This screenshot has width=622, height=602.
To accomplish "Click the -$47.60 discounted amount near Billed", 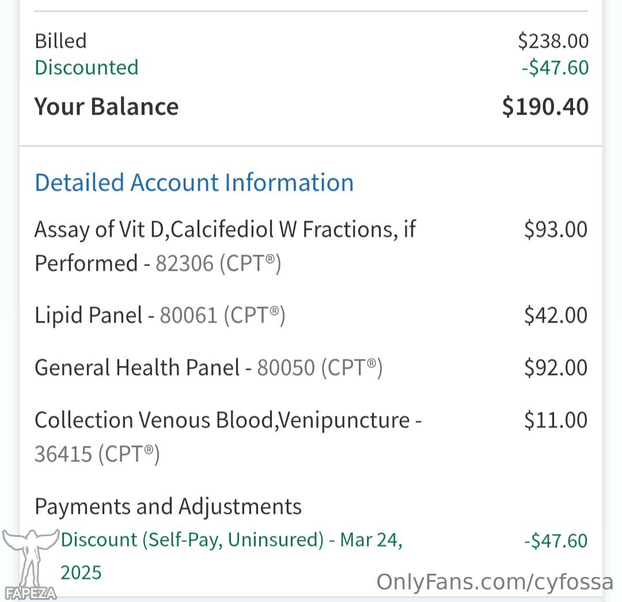I will tap(555, 67).
